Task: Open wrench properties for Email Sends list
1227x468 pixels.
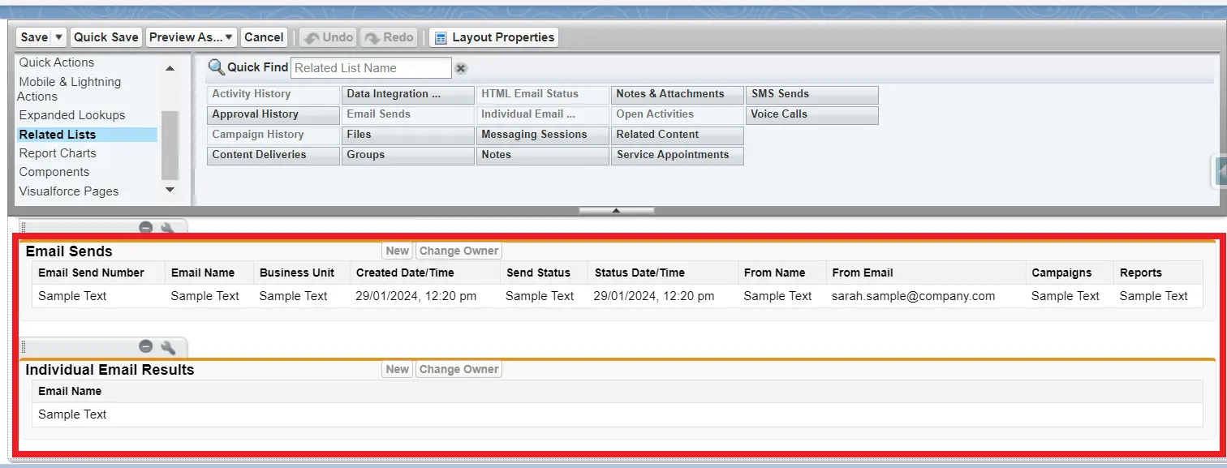Action: 168,230
